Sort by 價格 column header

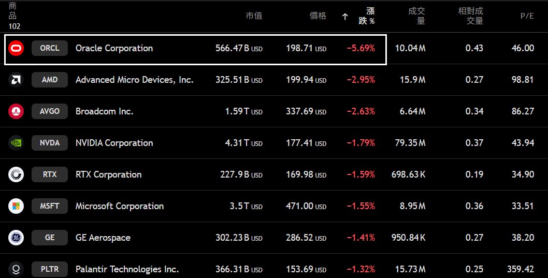(318, 16)
